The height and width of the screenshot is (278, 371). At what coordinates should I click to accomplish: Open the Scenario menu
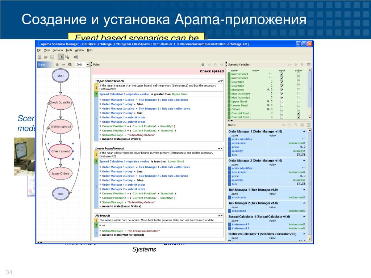point(58,50)
